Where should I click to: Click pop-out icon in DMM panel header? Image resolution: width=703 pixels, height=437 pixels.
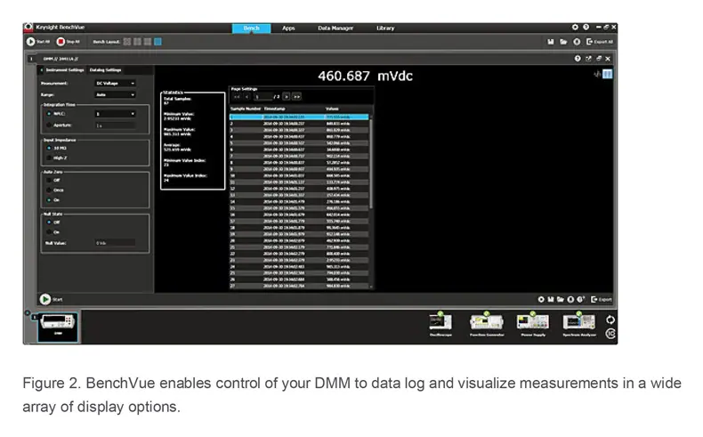coord(588,59)
